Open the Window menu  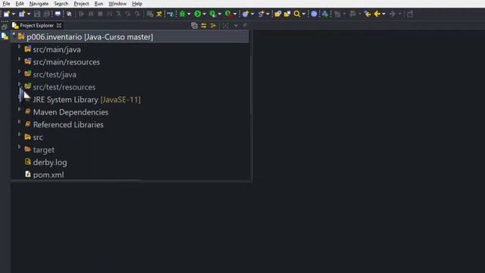[x=117, y=4]
